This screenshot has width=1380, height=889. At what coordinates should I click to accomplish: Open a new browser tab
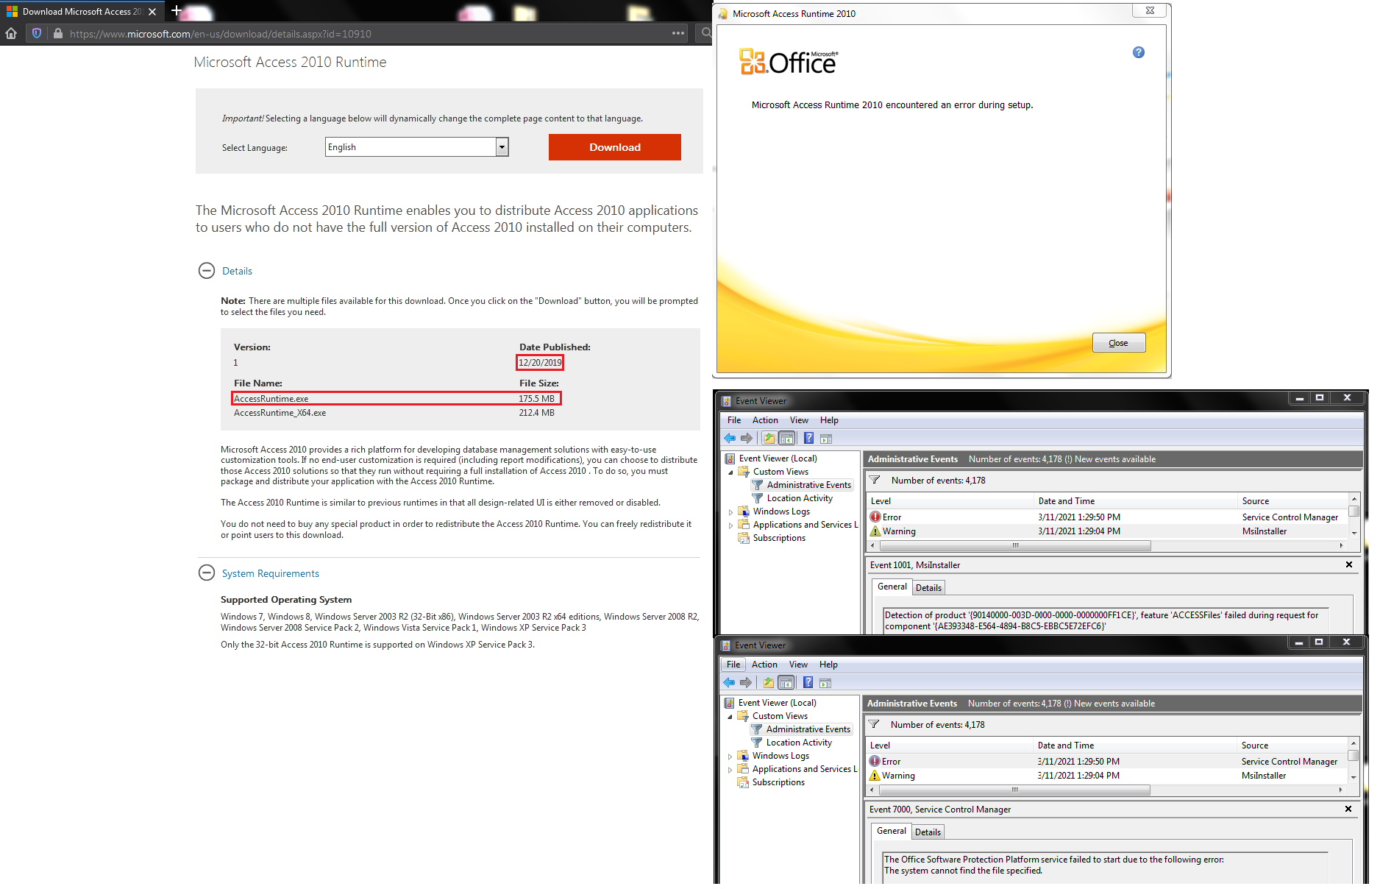tap(177, 11)
